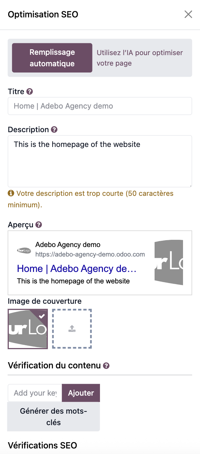Click the upload icon to add a cover image
Screen dimensions: 200x454
click(x=72, y=329)
